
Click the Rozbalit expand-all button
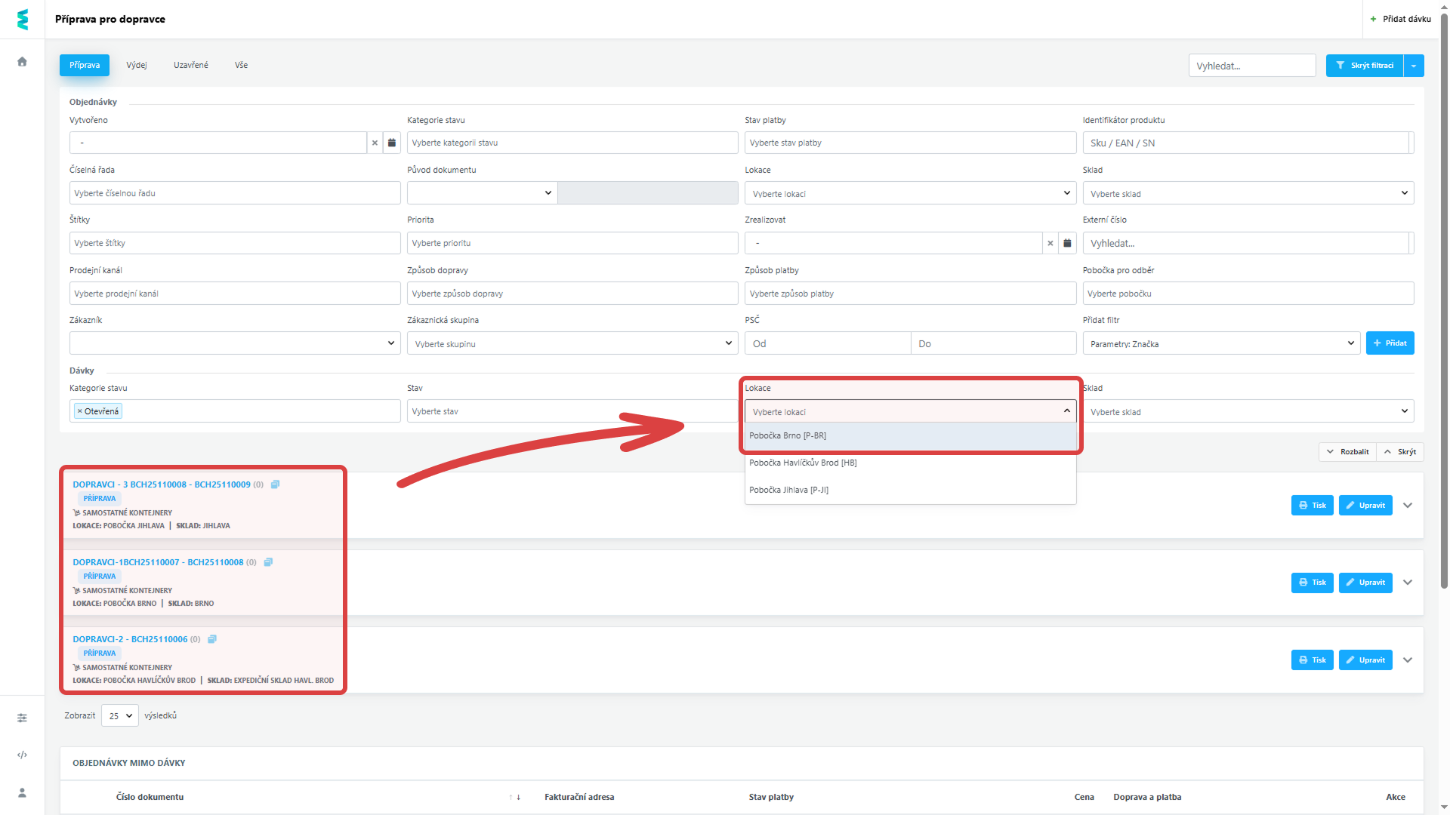[1348, 452]
